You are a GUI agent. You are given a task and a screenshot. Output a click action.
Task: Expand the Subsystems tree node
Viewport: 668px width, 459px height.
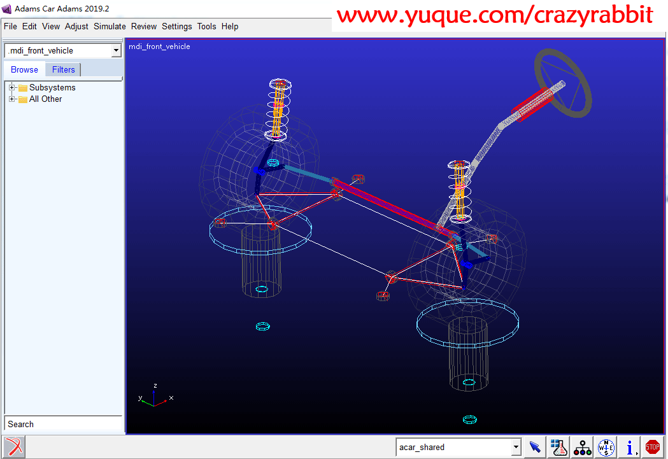[x=12, y=88]
